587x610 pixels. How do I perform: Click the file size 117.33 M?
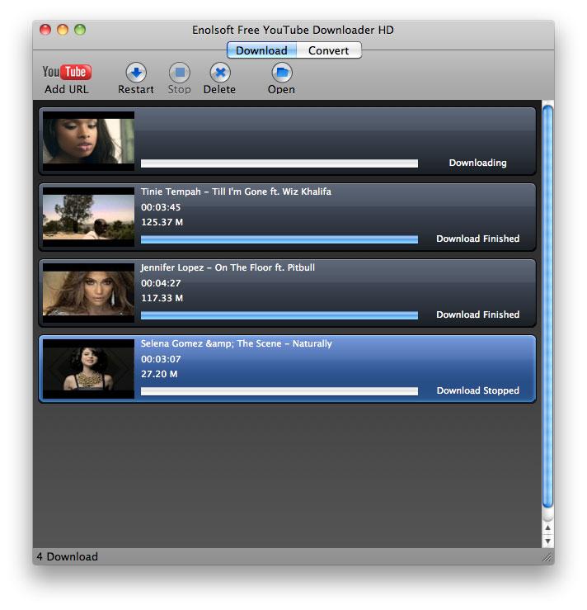[x=162, y=298]
